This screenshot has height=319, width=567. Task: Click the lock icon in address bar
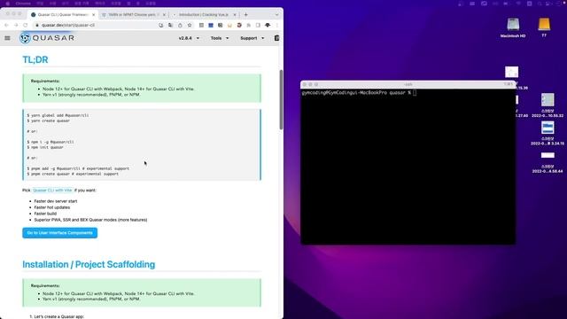37,25
